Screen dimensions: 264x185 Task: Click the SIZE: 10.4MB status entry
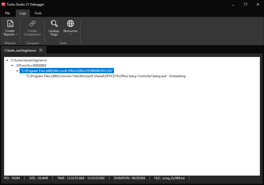(x=39, y=178)
